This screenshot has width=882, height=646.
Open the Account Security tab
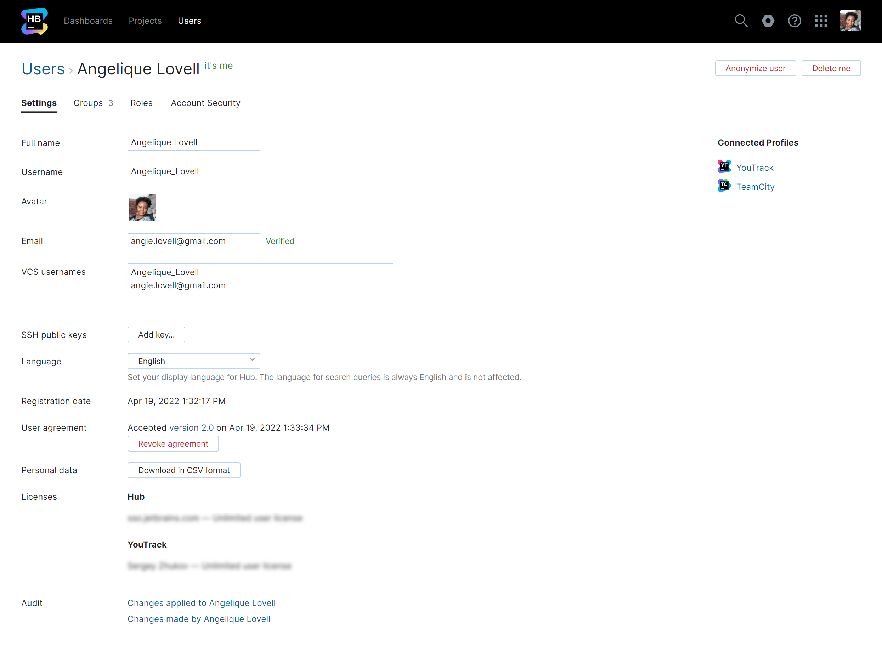tap(205, 103)
